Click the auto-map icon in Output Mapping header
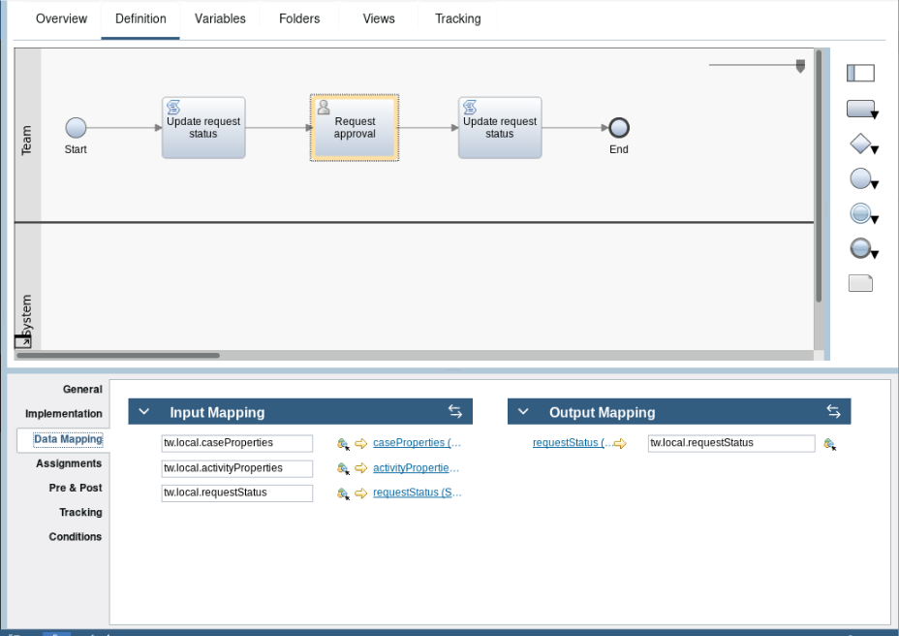The width and height of the screenshot is (899, 636). [x=833, y=411]
